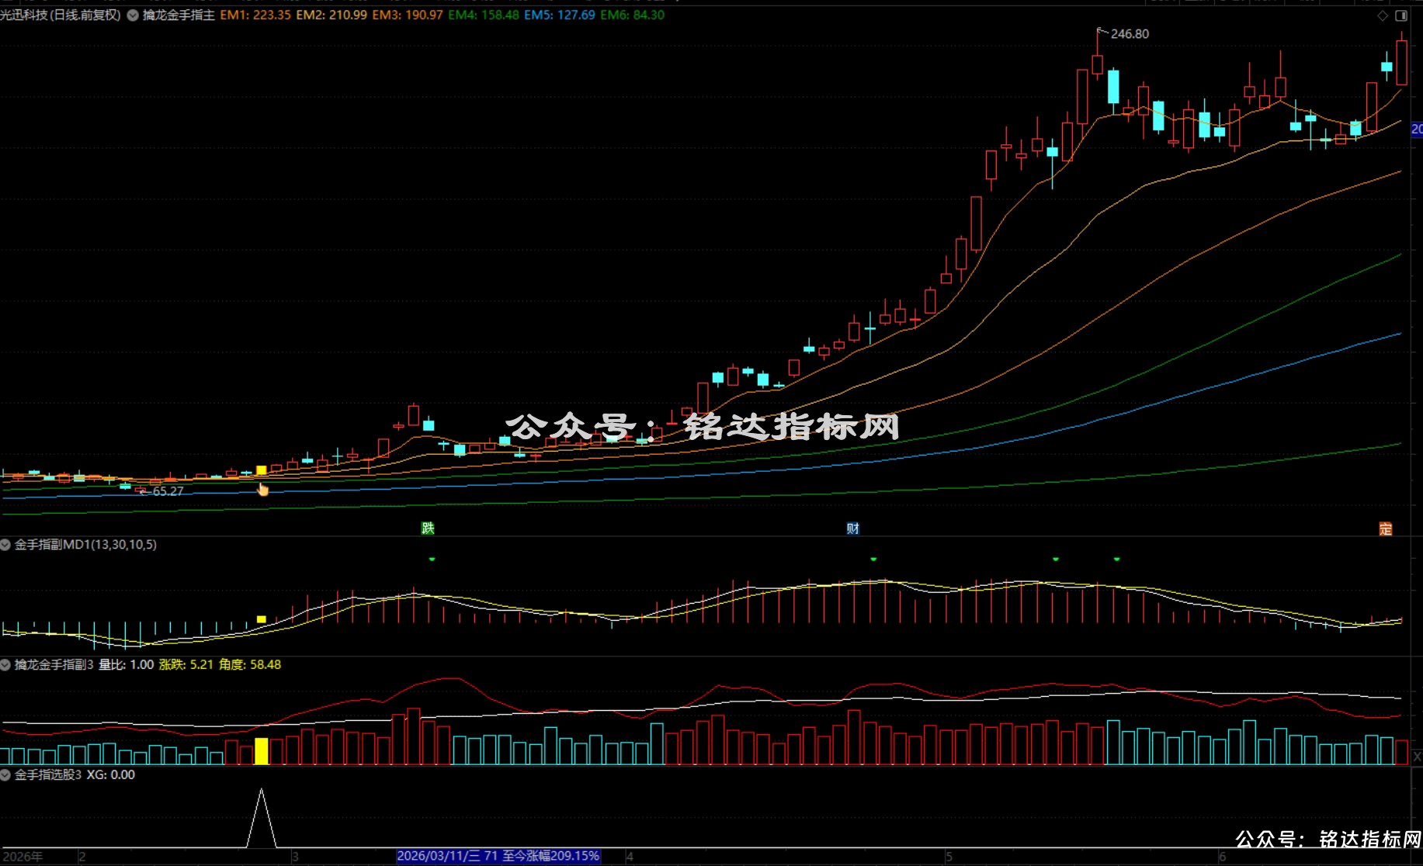Screen dimensions: 1423x866
Task: Click the EM1: 223.35 value
Action: [255, 15]
